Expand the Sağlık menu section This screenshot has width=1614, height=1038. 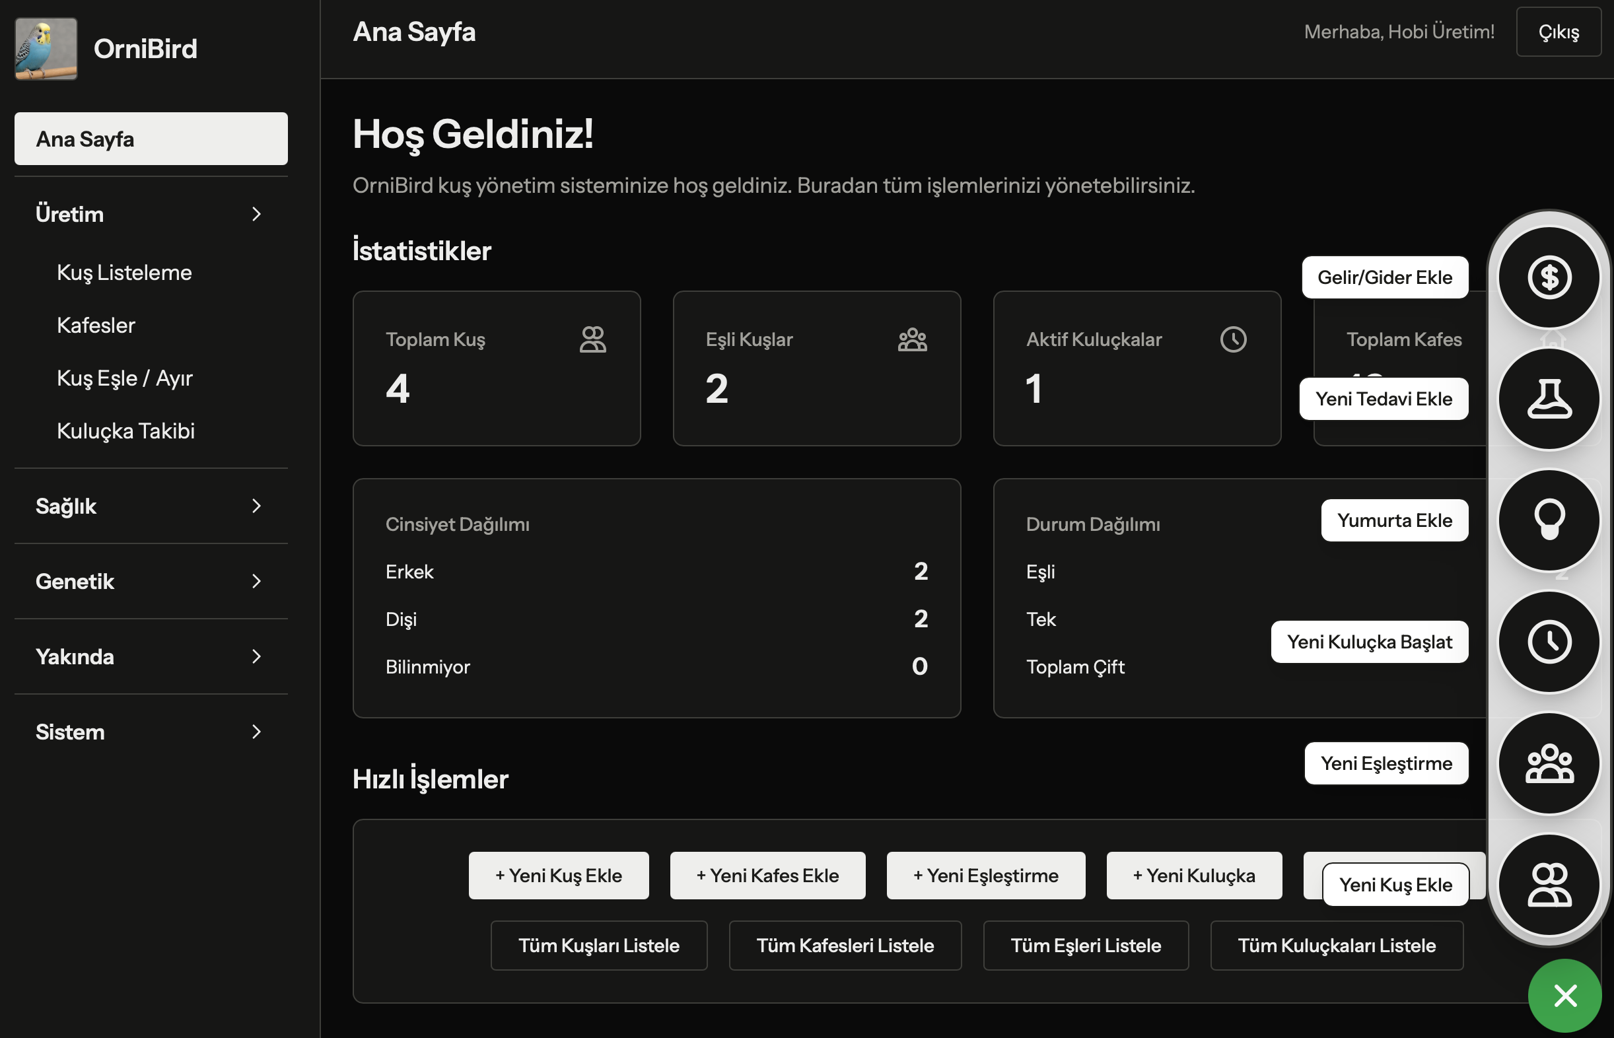tap(257, 506)
